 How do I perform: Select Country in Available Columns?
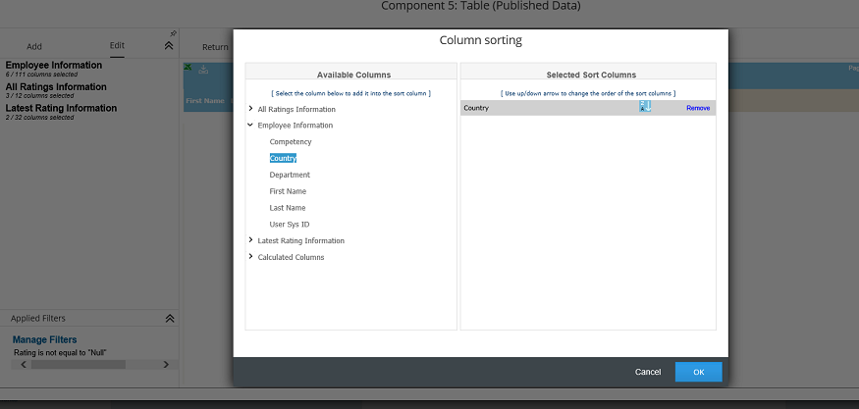[x=283, y=158]
